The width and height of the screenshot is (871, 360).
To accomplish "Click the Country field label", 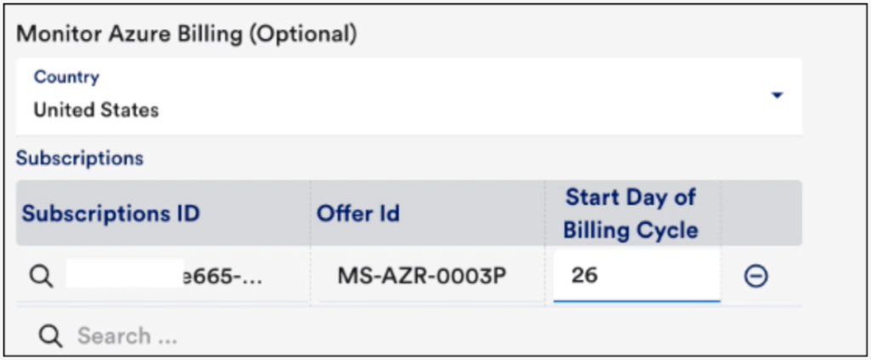I will [66, 77].
